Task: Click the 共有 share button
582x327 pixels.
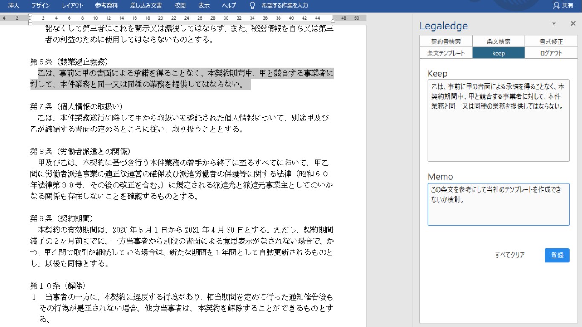Action: [x=563, y=6]
